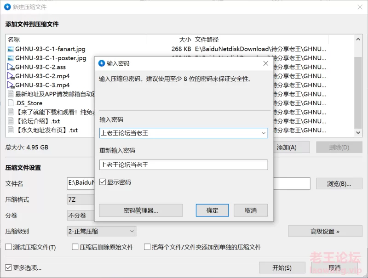Screen dimensions: 368x278
Task: Open the password history dropdown arrow
Action: coord(264,133)
